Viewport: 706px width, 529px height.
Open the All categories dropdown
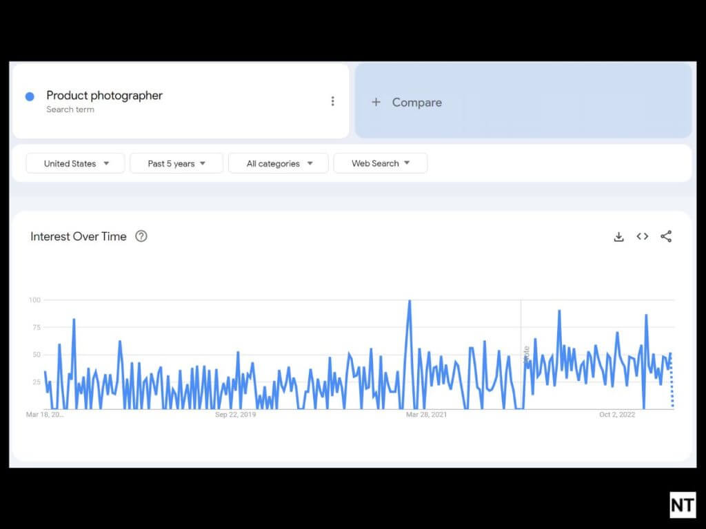(x=279, y=163)
